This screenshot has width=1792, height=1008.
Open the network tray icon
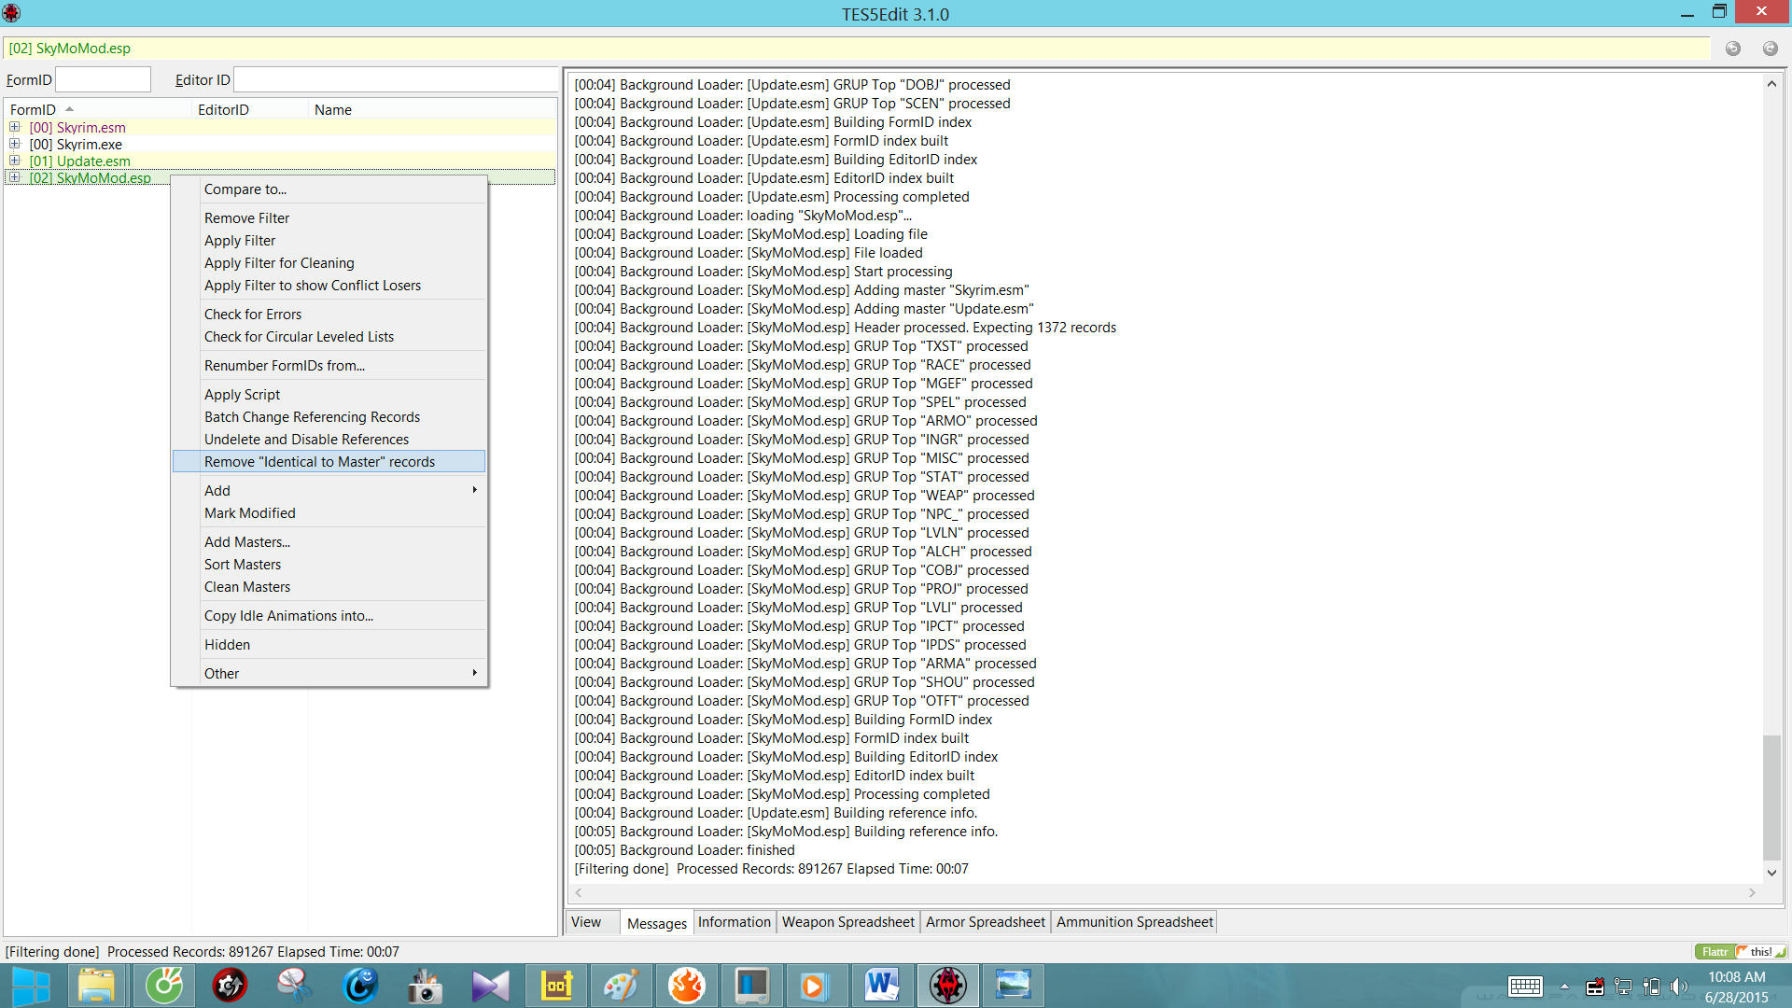pyautogui.click(x=1623, y=987)
